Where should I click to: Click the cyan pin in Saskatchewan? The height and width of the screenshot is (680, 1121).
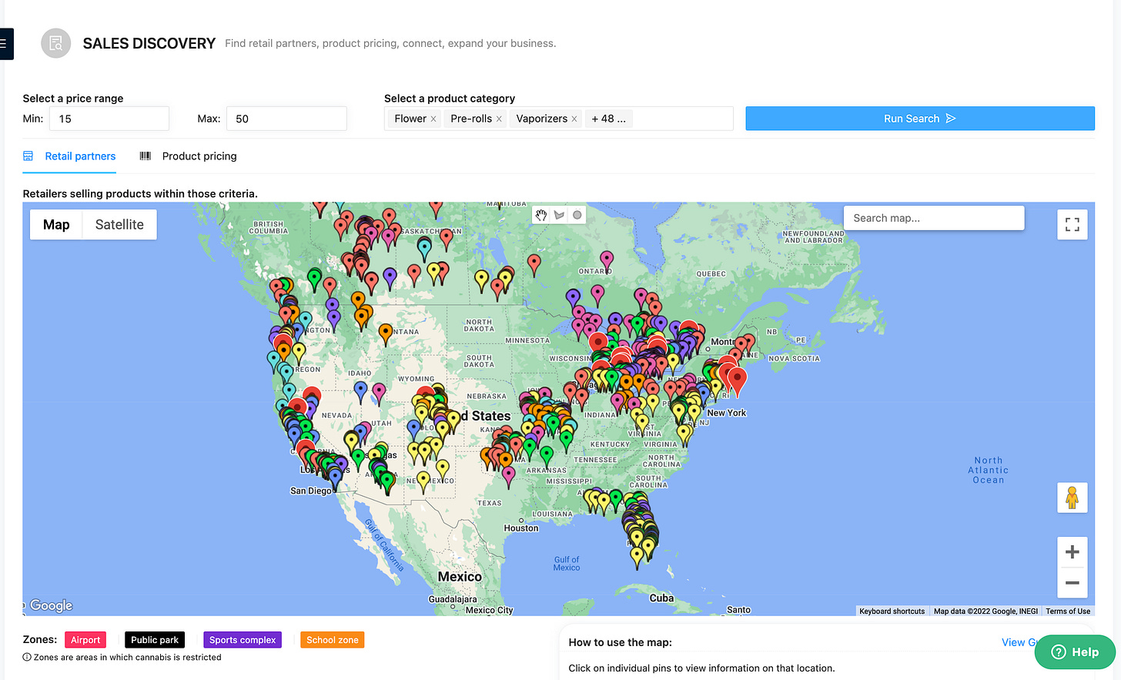coord(424,248)
